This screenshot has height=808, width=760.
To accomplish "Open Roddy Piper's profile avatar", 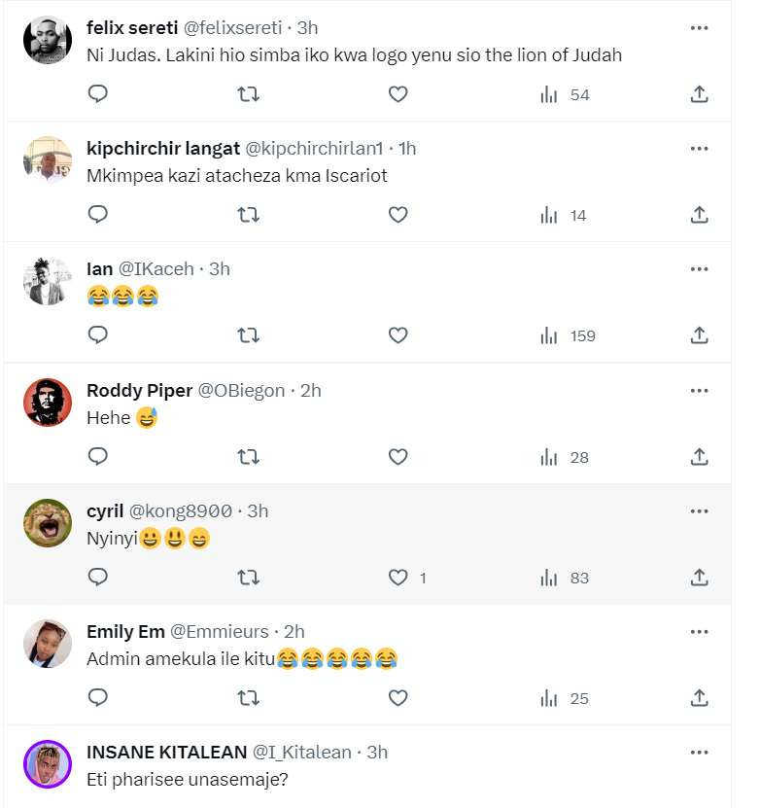I will pyautogui.click(x=48, y=402).
